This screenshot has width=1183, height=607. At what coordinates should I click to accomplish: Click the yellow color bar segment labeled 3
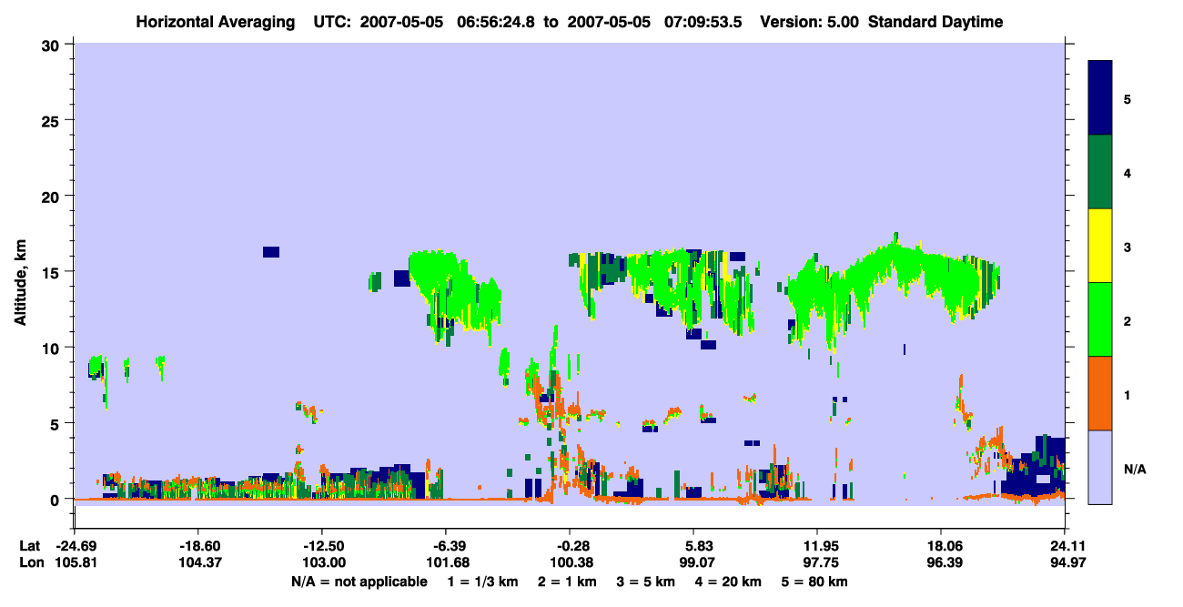(x=1100, y=246)
